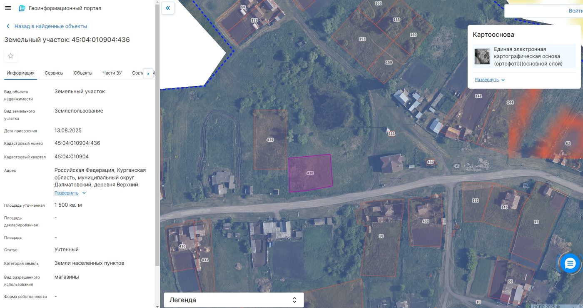Image resolution: width=583 pixels, height=308 pixels.
Task: Open the Легенда dropdown
Action: point(234,300)
